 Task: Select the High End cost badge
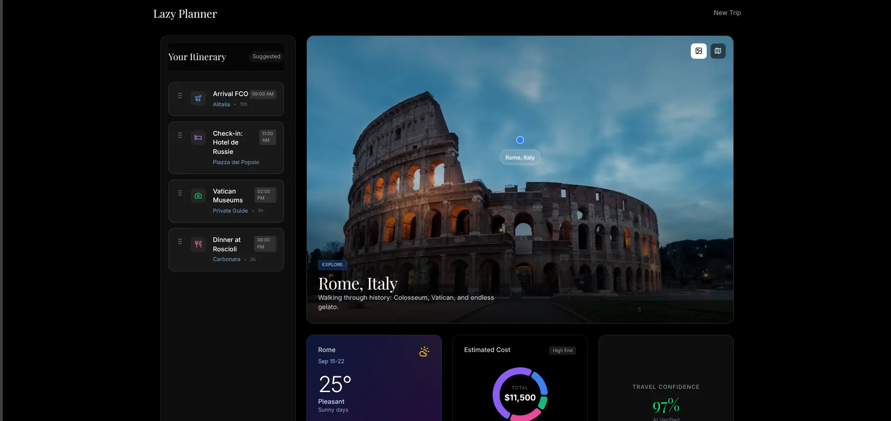tap(562, 351)
